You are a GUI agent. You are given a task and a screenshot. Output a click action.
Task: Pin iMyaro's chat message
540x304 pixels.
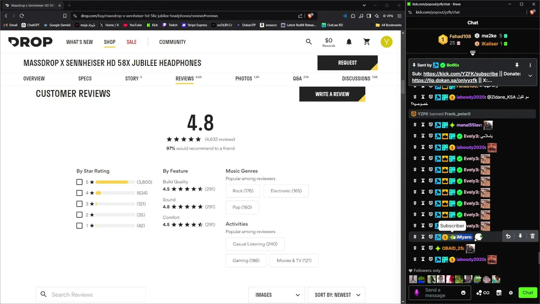click(520, 236)
